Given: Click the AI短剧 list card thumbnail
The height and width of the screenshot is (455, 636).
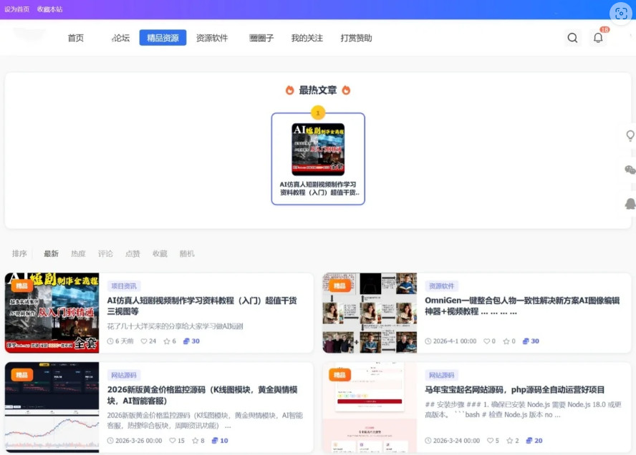Looking at the screenshot, I should tap(52, 313).
